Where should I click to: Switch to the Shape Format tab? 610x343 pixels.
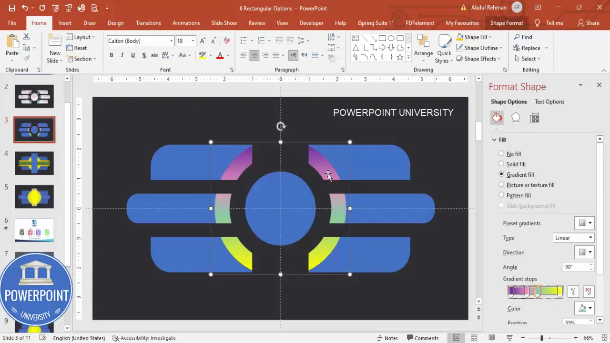click(507, 23)
